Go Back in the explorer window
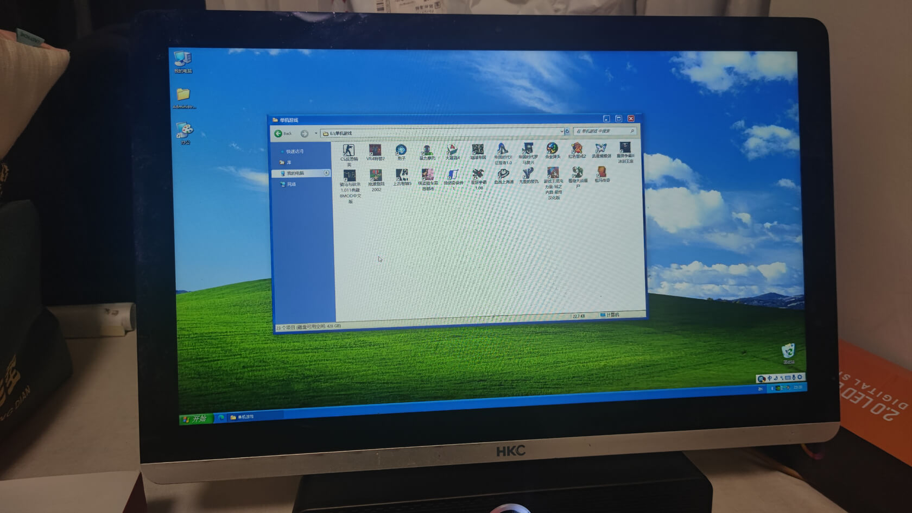 pos(283,134)
